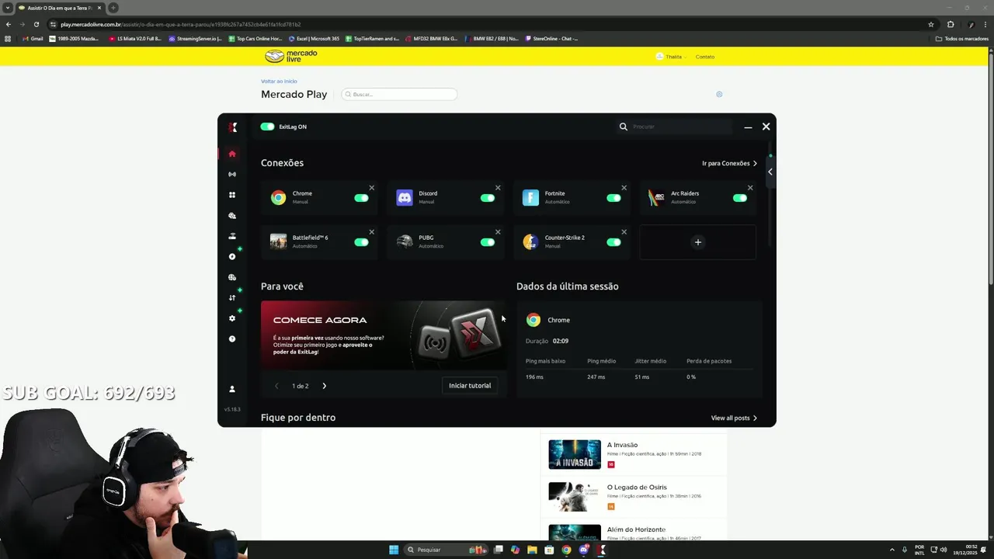Open the StreamingServer.io bookmark
Screen dimensions: 994x559
click(195, 38)
